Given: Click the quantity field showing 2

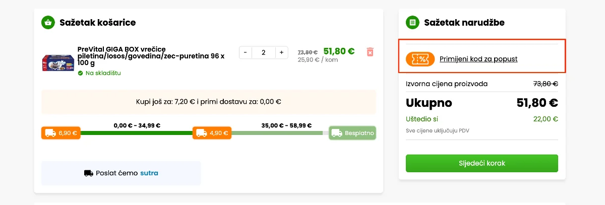Looking at the screenshot, I should (x=263, y=52).
